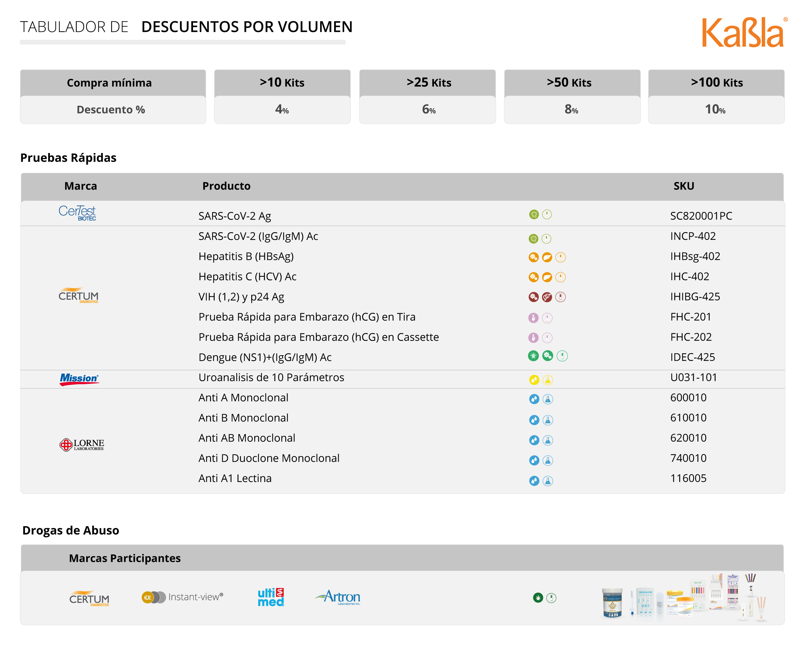Screen dimensions: 805x649
Task: Click the cassette icon in Drogas de Abuso row
Action: pyautogui.click(x=551, y=598)
